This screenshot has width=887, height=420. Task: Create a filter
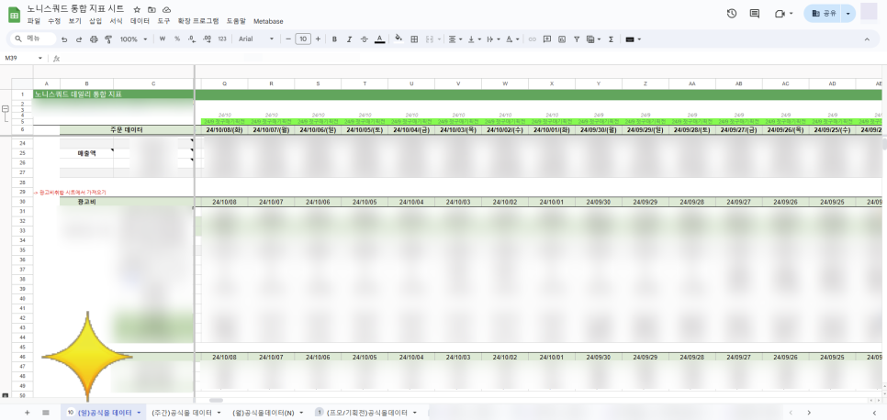(577, 39)
